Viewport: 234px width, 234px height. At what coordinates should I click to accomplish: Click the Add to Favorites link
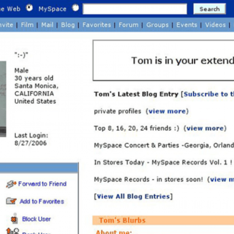(42, 201)
